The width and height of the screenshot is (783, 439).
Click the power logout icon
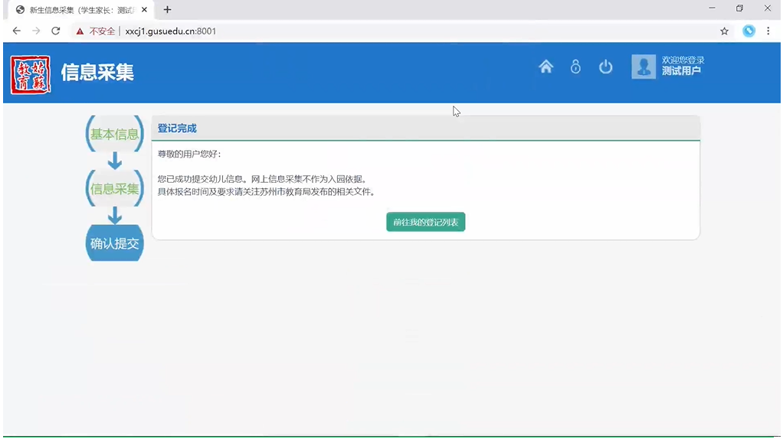[x=605, y=67]
